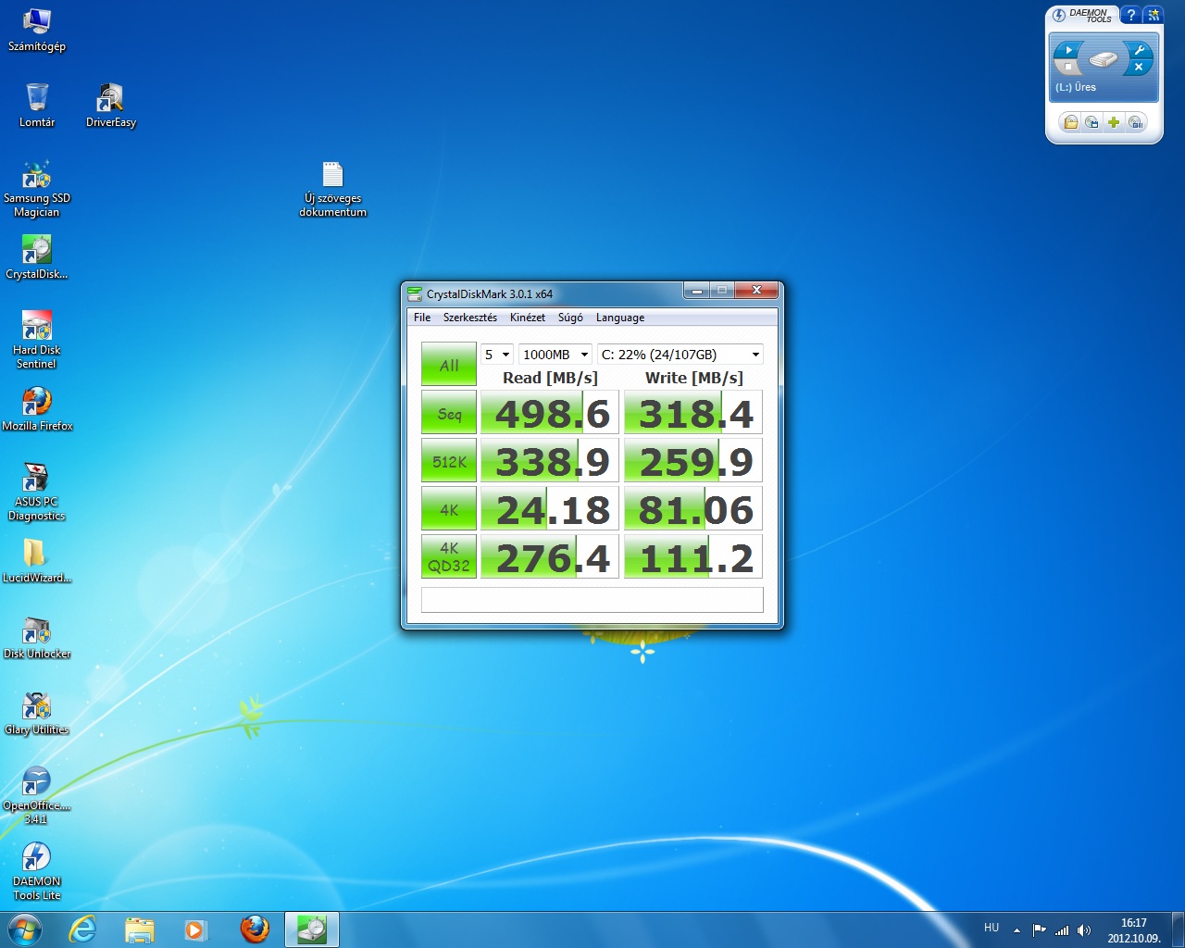
Task: Select the Hard Disk Sentinel shortcut
Action: point(37,340)
